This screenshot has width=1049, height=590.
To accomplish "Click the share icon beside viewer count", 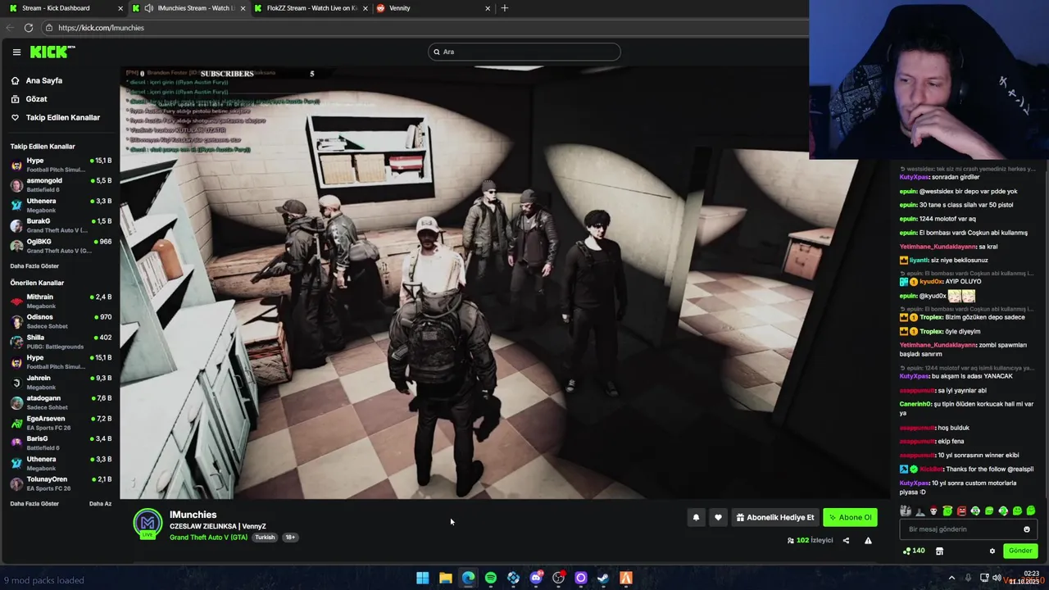I will pos(846,540).
